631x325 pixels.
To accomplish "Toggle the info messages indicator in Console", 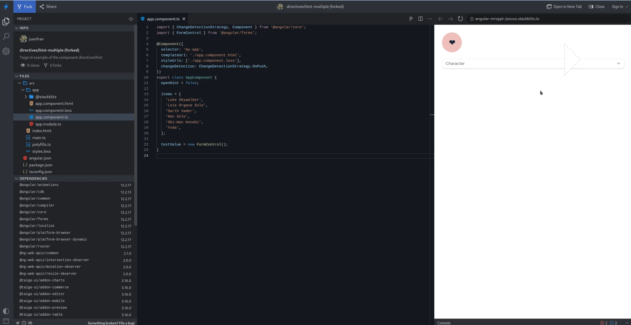I will click(613, 323).
